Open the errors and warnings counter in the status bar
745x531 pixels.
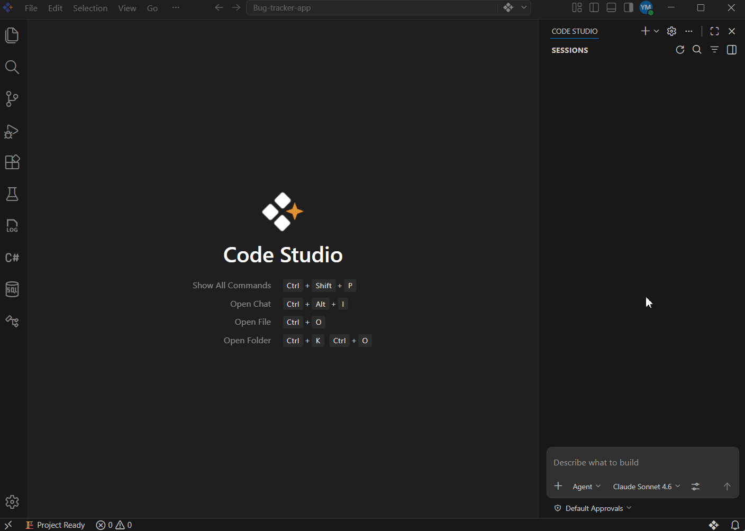pyautogui.click(x=114, y=525)
